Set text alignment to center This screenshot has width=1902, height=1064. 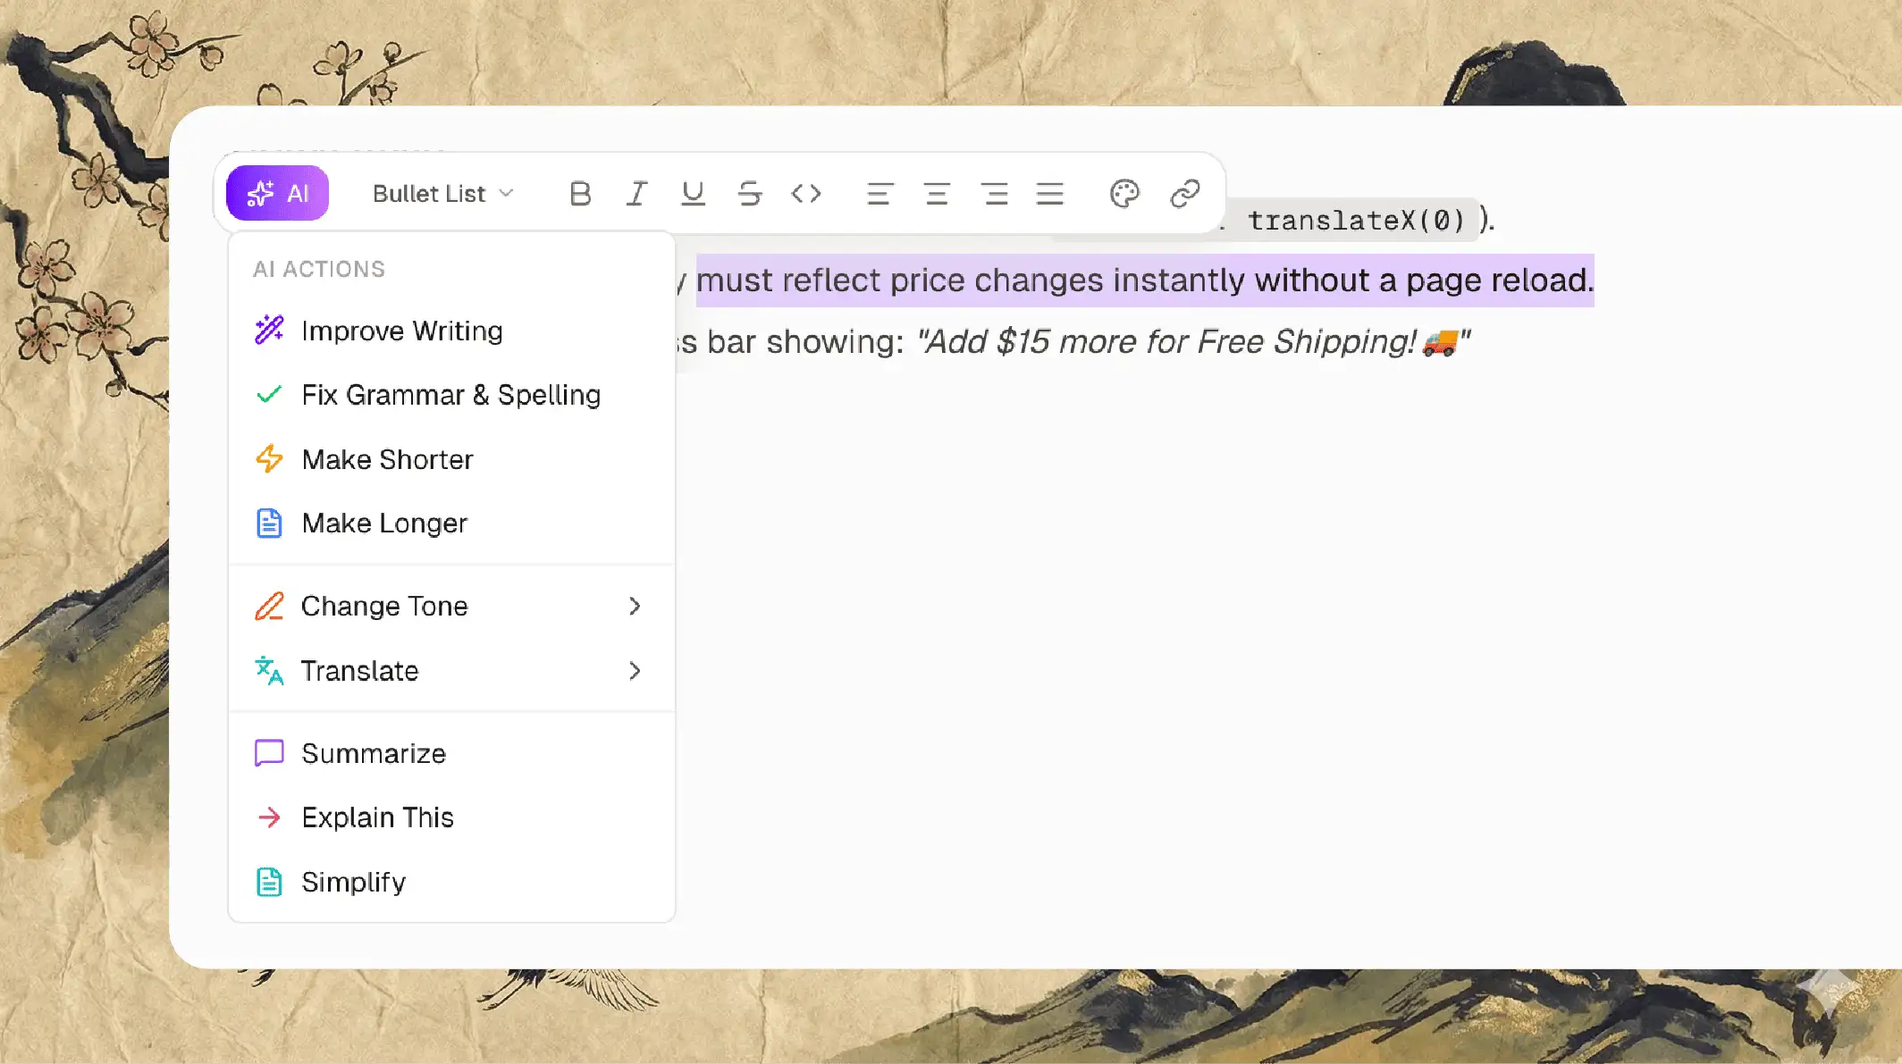pos(938,193)
